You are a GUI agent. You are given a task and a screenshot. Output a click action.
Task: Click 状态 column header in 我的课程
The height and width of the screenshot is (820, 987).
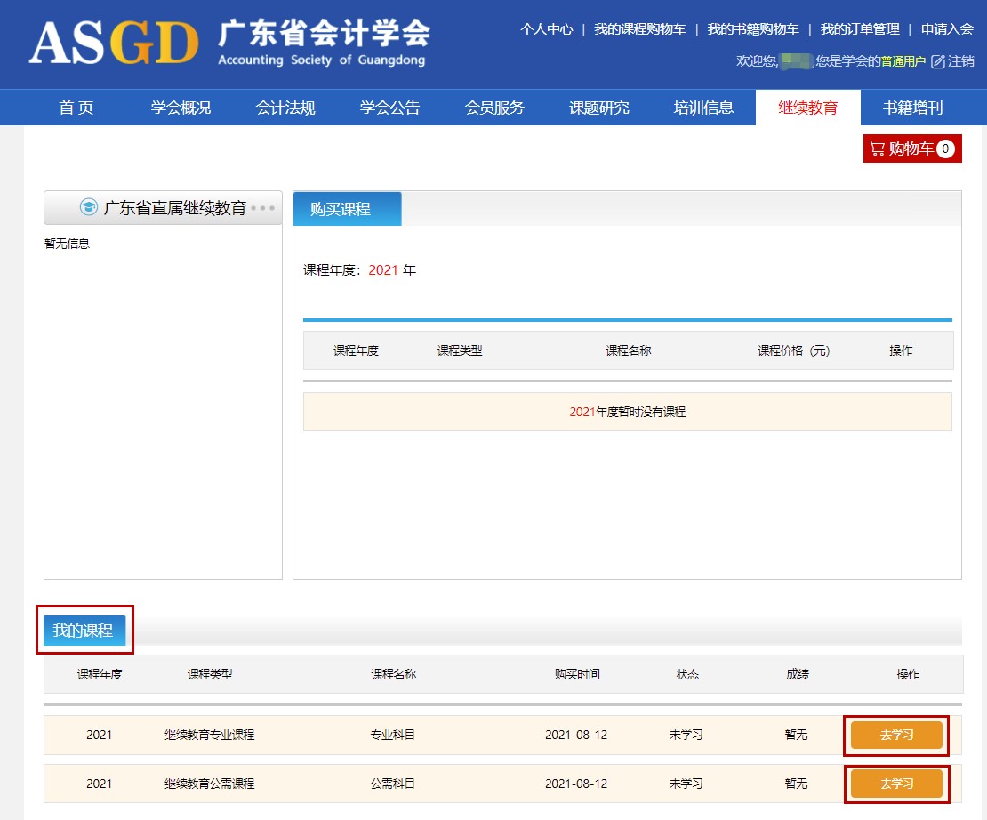click(x=687, y=674)
